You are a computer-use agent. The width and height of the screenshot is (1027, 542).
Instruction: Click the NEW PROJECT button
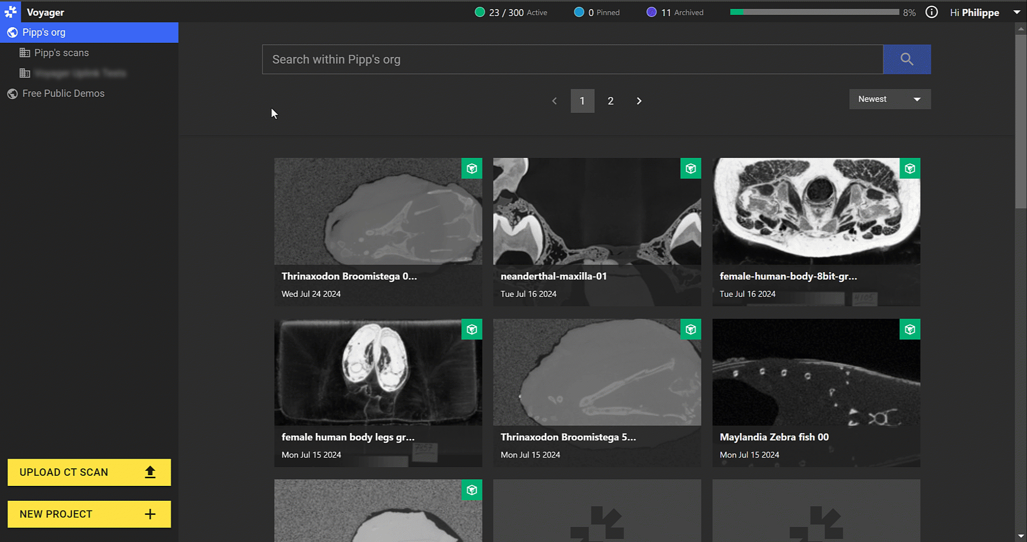89,514
